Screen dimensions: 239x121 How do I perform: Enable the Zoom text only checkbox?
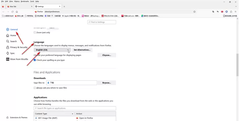35,32
